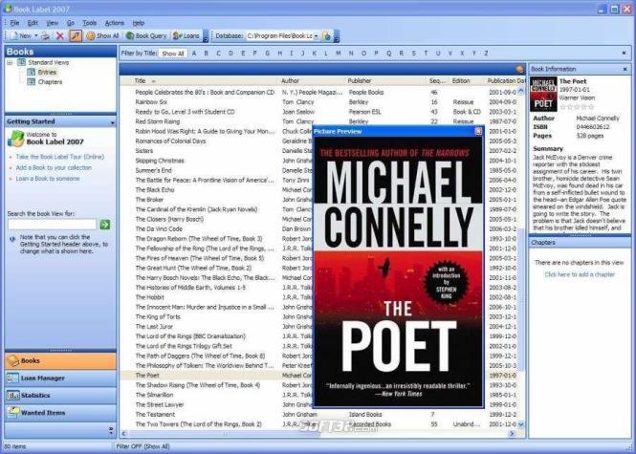Open the Edit menu
Viewport: 636px width, 454px height.
(33, 23)
